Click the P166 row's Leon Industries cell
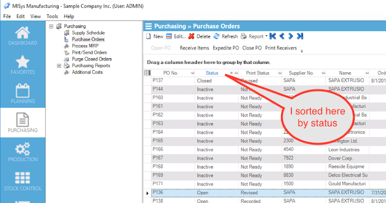The width and height of the screenshot is (386, 203). click(x=347, y=150)
